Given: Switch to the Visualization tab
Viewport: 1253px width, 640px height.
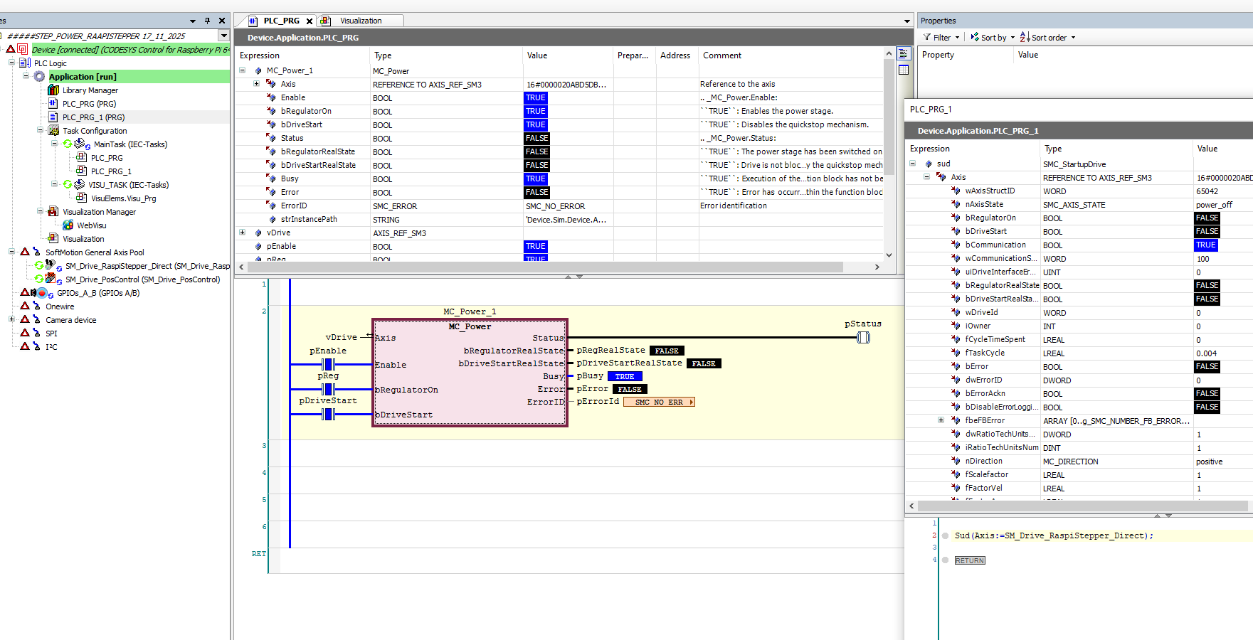Looking at the screenshot, I should (360, 21).
